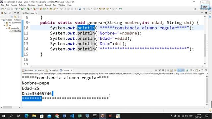
Task: Click the Coverage run toolbar icon
Action: (x=28, y=9)
